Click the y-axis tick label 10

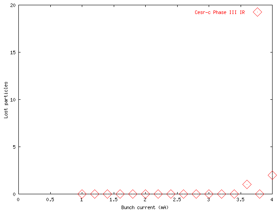[13, 100]
